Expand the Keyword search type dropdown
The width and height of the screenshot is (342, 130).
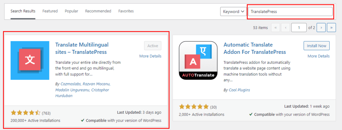(233, 12)
